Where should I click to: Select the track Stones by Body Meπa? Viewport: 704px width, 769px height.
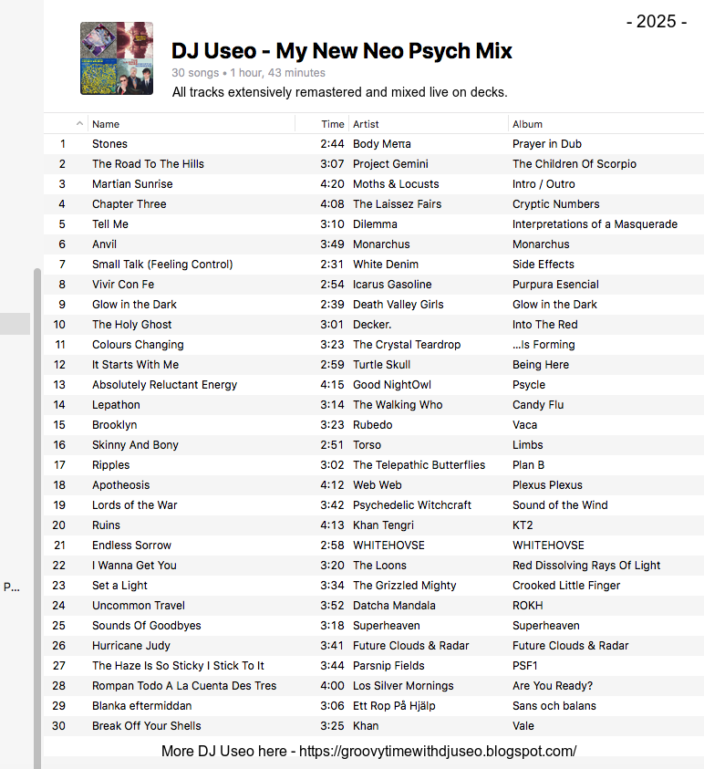(374, 144)
